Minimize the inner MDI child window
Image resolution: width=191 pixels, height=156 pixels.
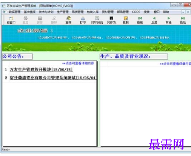click(x=183, y=12)
